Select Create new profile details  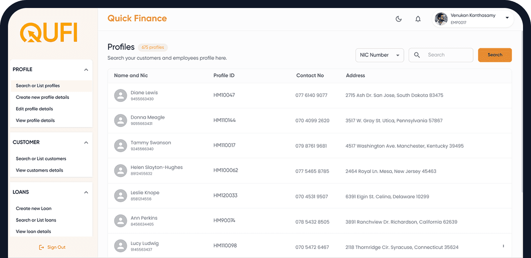(x=42, y=97)
